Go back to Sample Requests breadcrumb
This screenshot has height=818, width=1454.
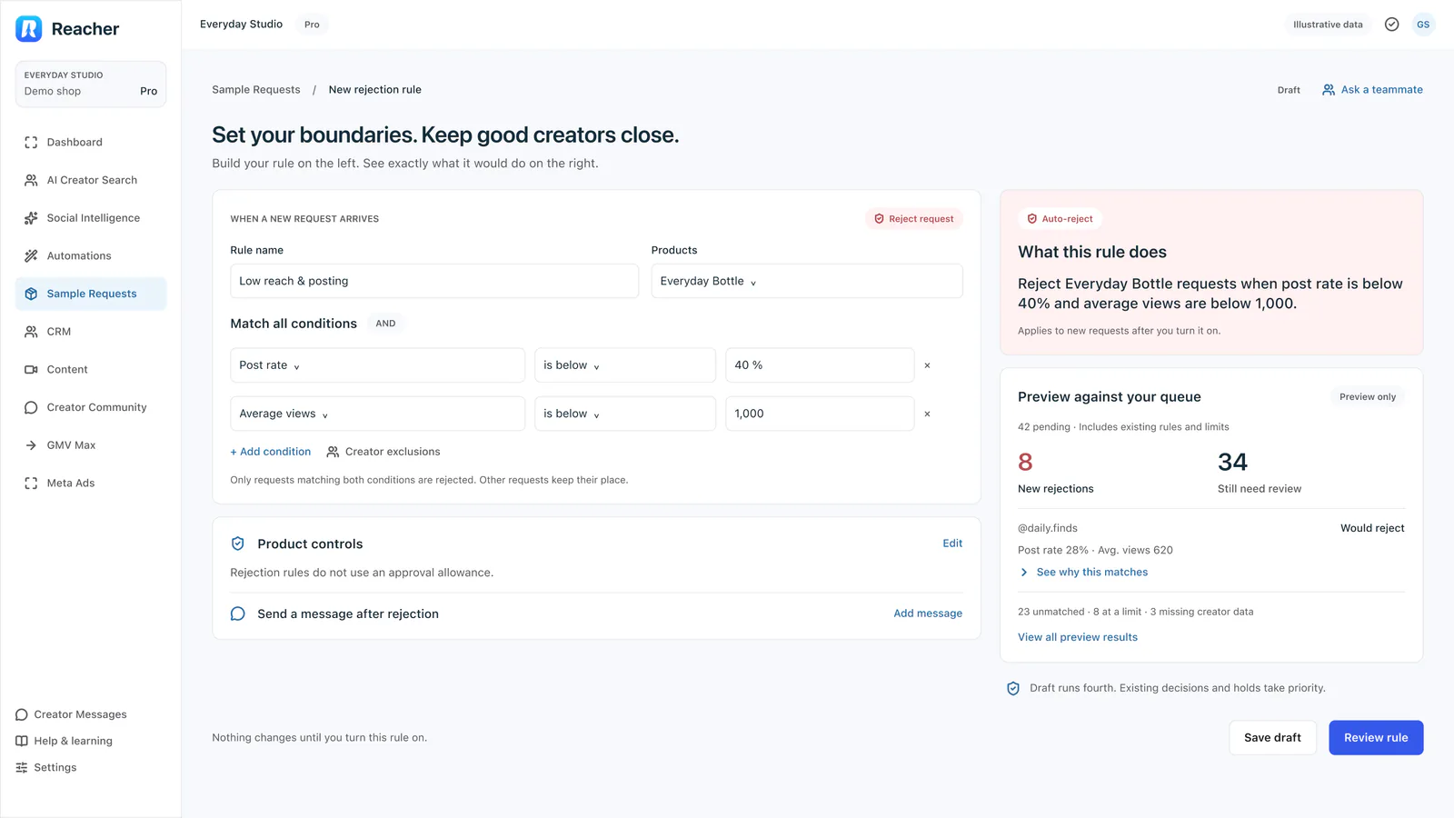[x=256, y=90]
